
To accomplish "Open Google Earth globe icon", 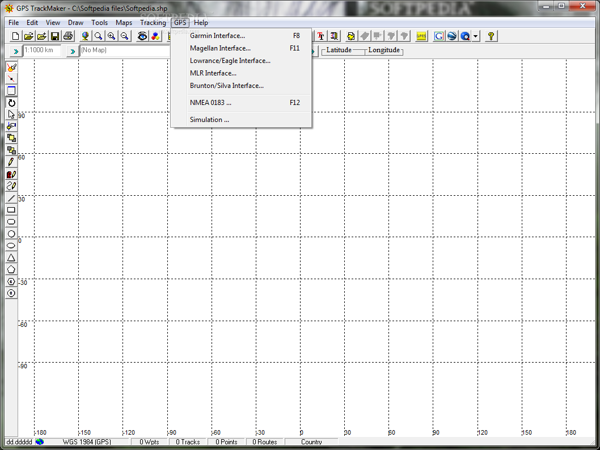I will tap(452, 36).
